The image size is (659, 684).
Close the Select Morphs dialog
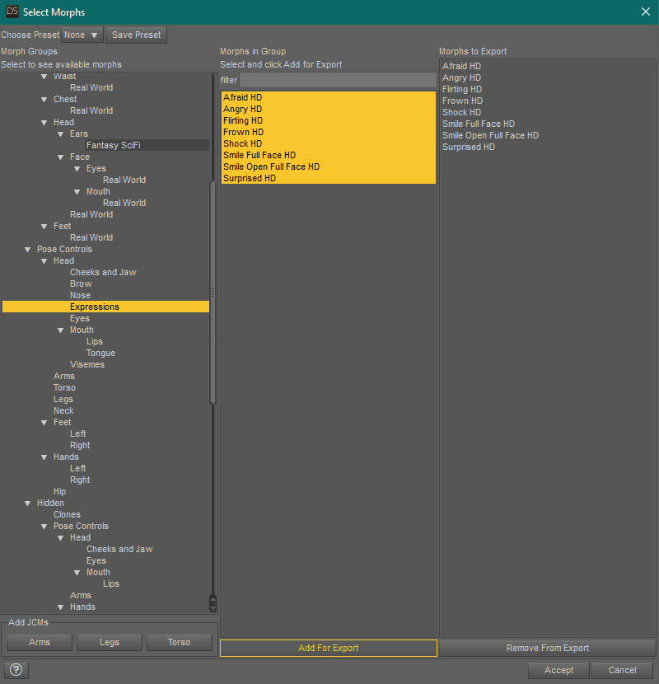[x=645, y=12]
